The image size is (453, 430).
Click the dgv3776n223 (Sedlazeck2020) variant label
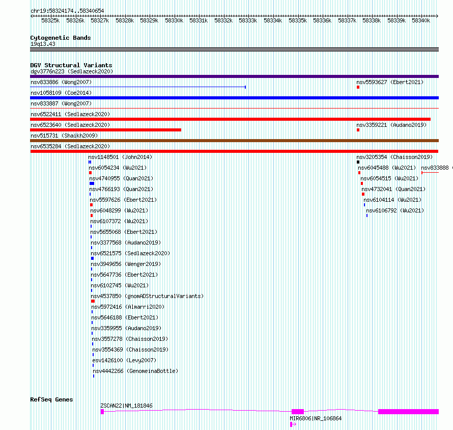tap(72, 71)
